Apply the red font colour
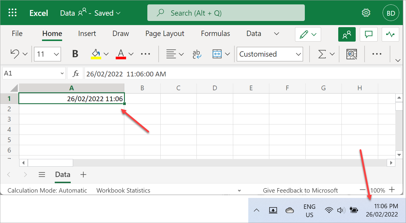Screen dimensions: 406x223 (121, 54)
